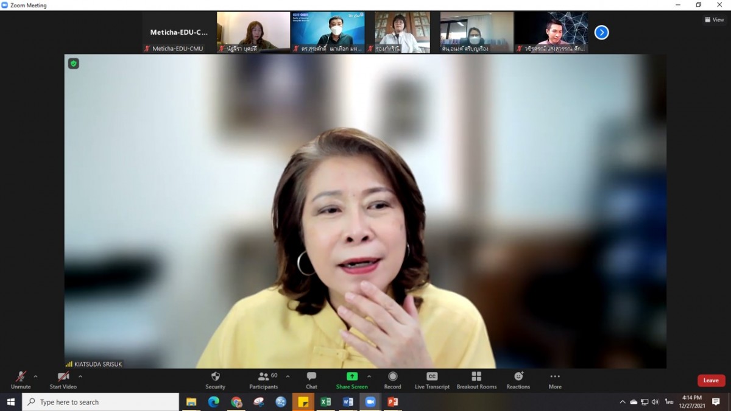
Task: Open Word from the taskbar
Action: pos(348,402)
